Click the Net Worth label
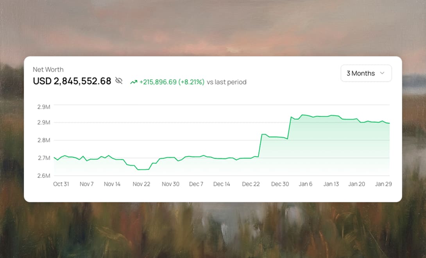 (48, 69)
